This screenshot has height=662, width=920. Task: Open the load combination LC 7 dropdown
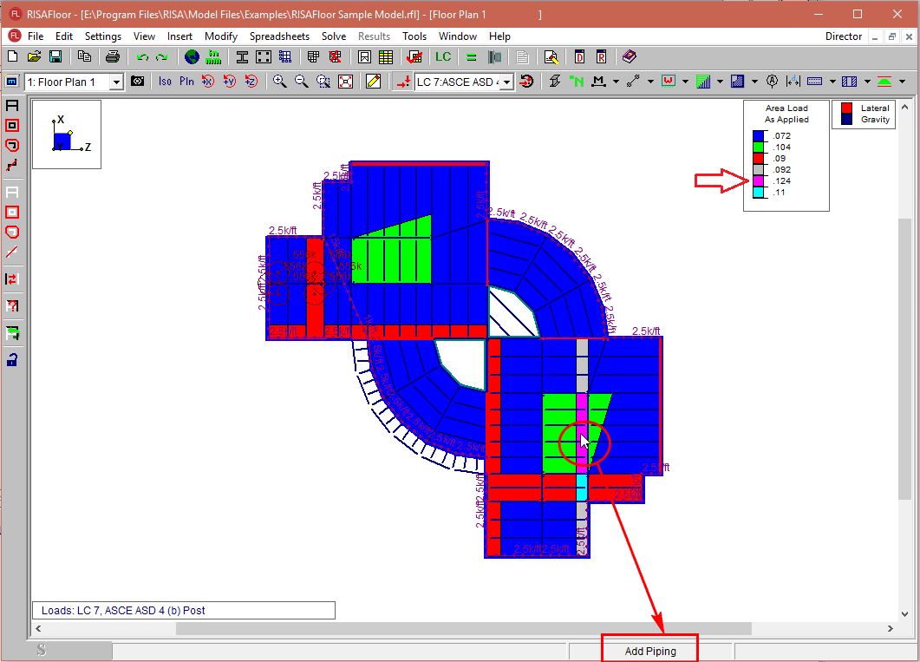click(506, 82)
